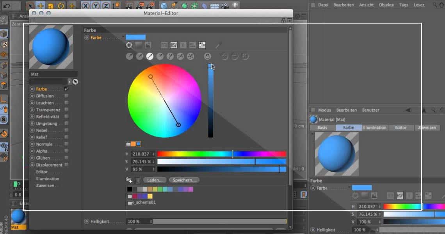Image resolution: width=445 pixels, height=234 pixels.
Task: Open dropdown arrow next to material search field
Action: point(69,82)
